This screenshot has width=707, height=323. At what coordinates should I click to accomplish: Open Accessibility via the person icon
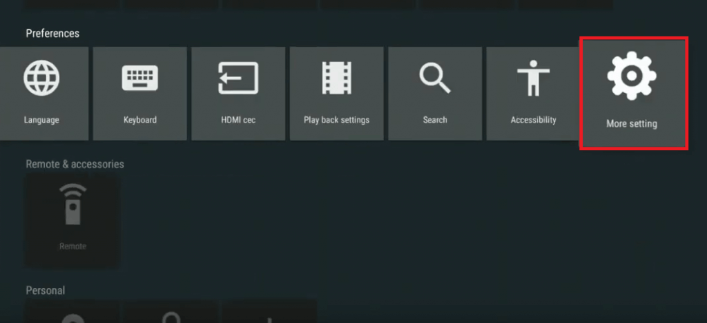[533, 78]
